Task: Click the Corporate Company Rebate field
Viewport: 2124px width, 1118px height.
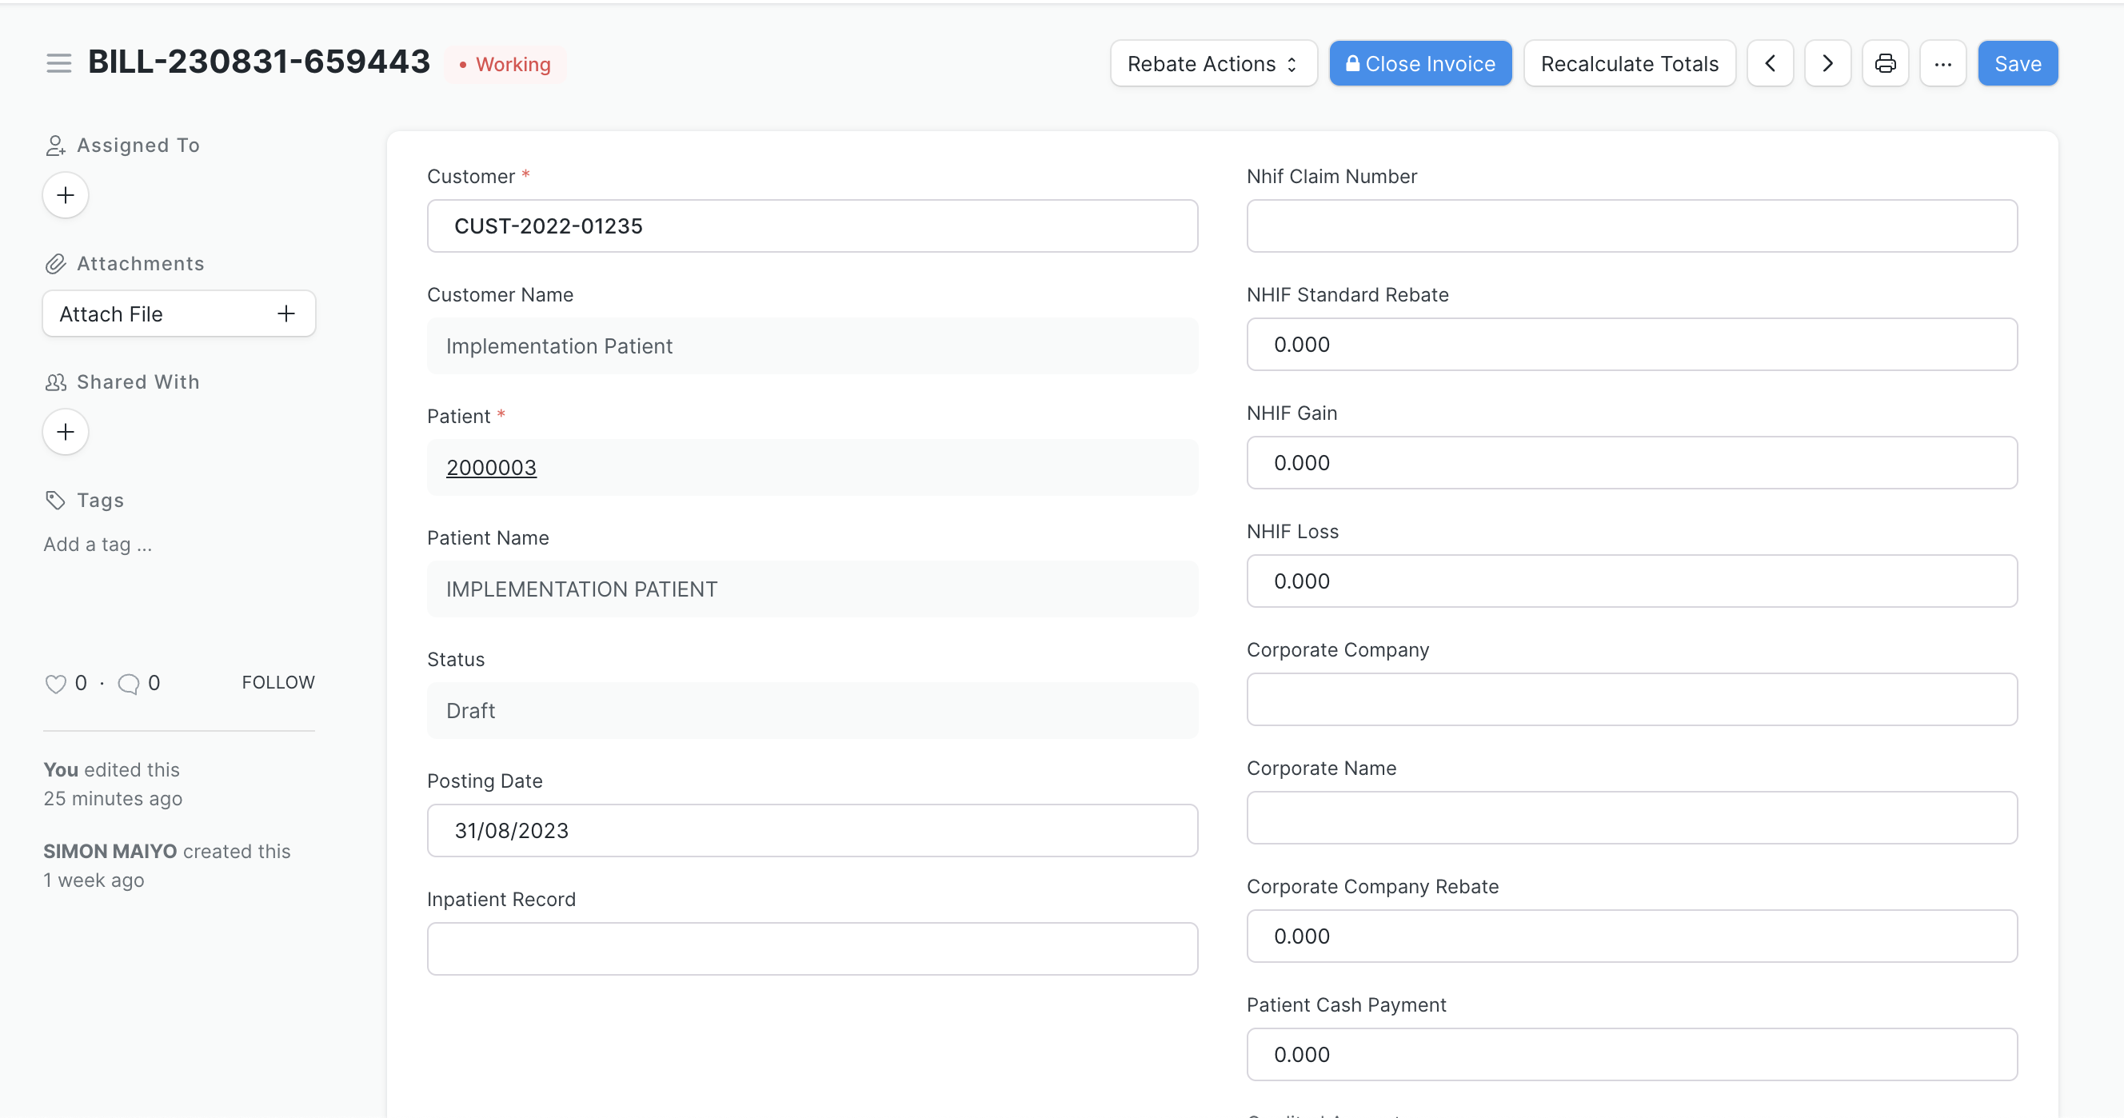Action: (x=1631, y=936)
